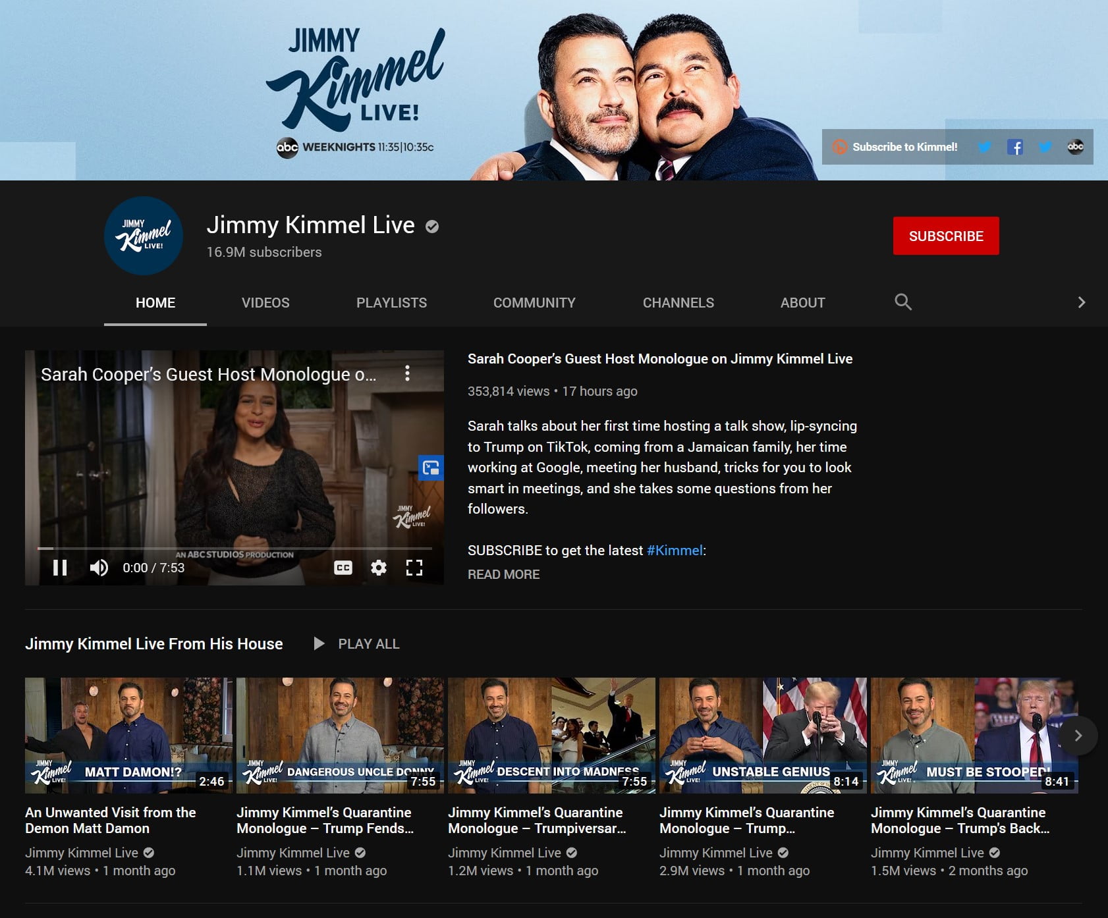This screenshot has height=918, width=1108.
Task: Open the PLAYLISTS tab
Action: click(391, 302)
